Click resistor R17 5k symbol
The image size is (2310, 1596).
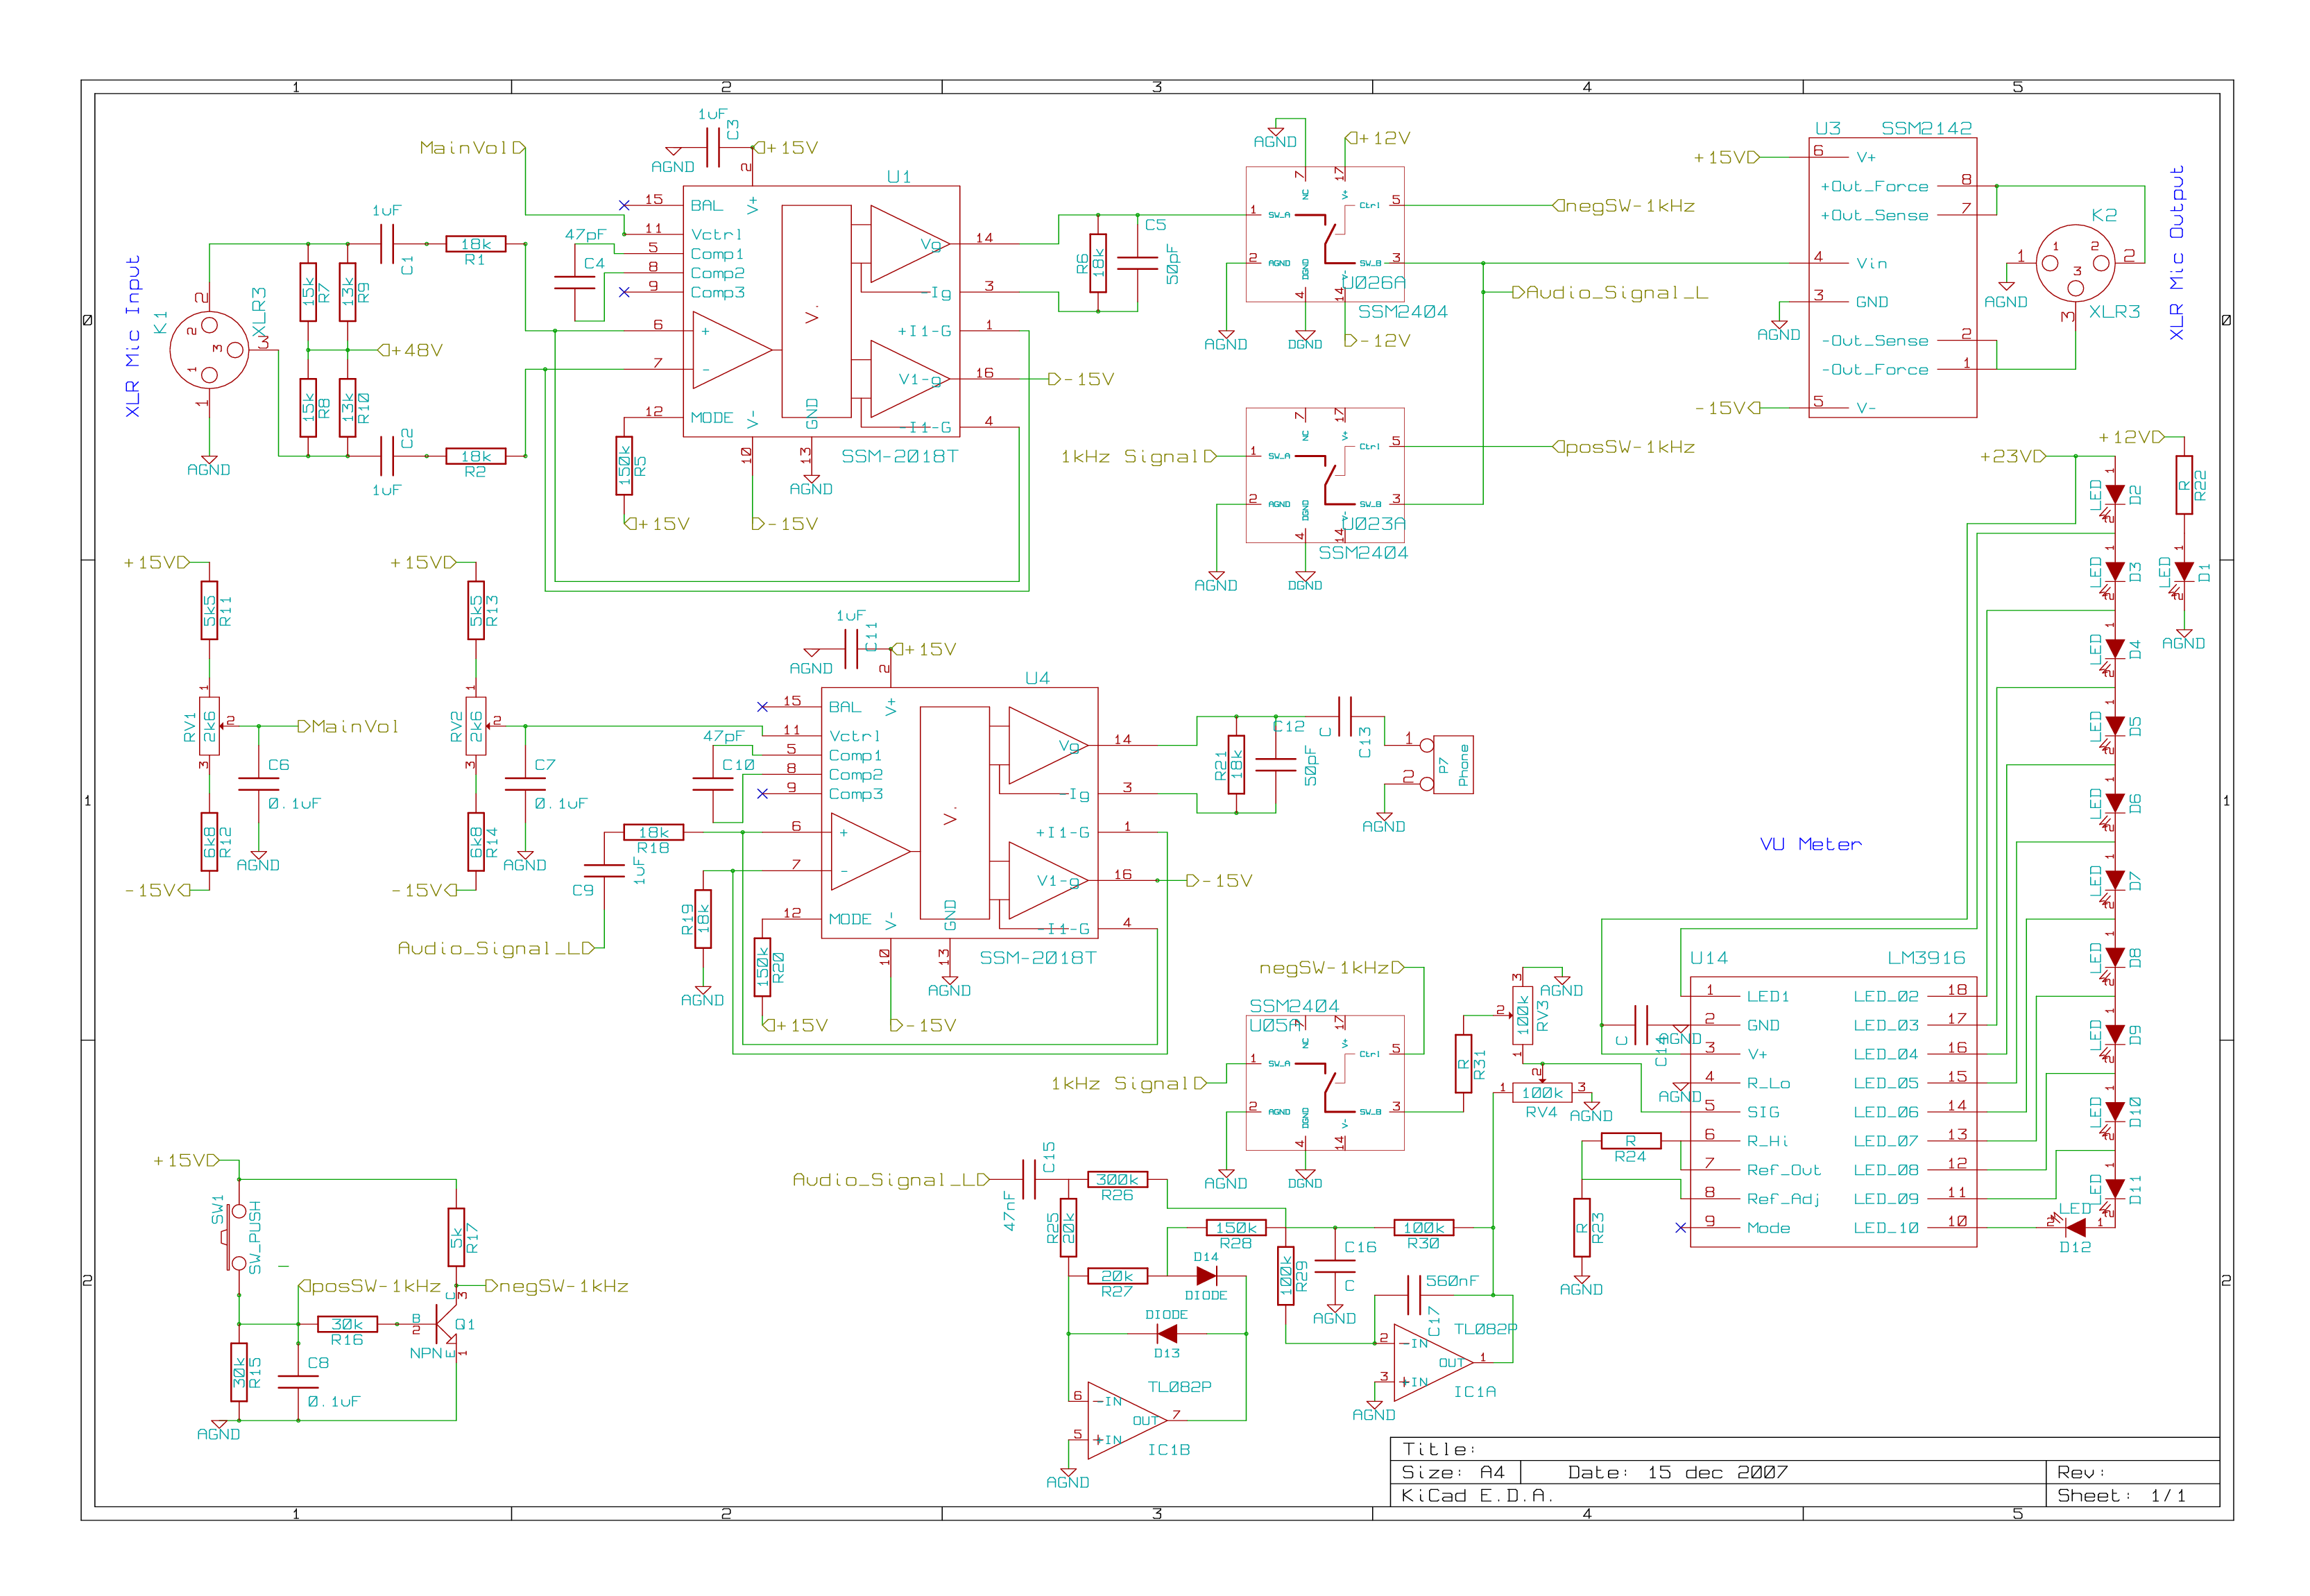click(x=456, y=1237)
